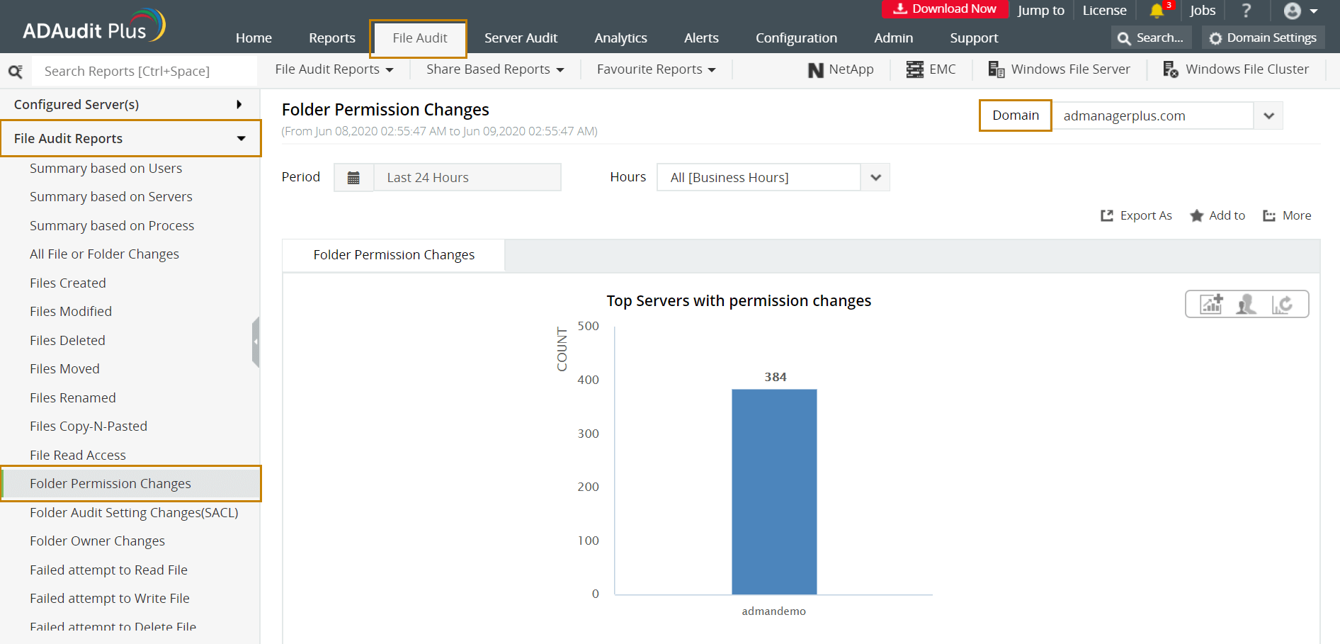Screen dimensions: 1340x644
Task: Select the Folder Permission Changes chart tab
Action: (x=394, y=255)
